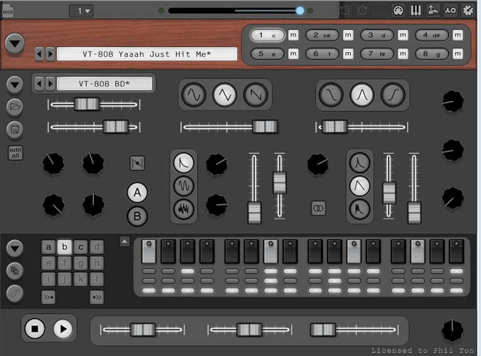Select drum pad 8 g
The height and width of the screenshot is (356, 481).
click(x=432, y=54)
